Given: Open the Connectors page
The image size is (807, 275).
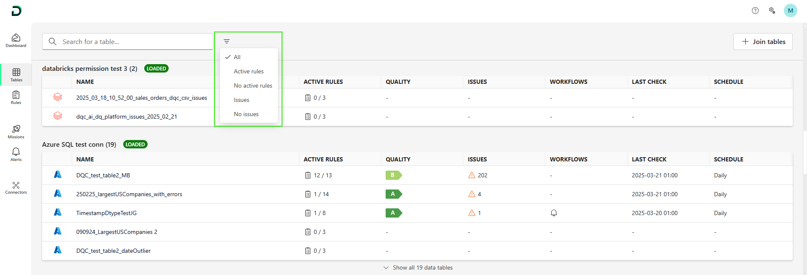Looking at the screenshot, I should [16, 187].
